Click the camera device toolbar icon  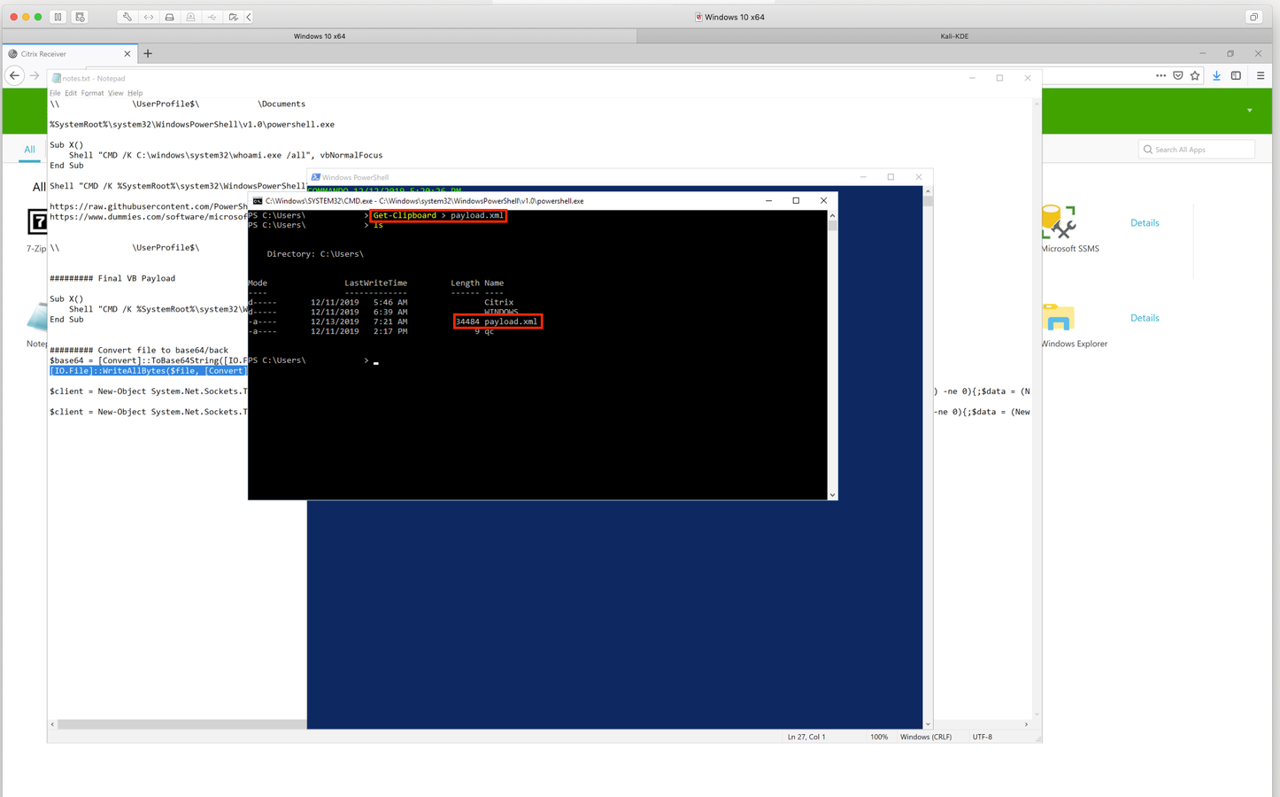[190, 17]
